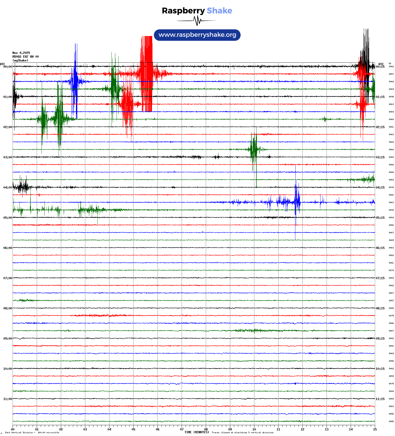Screen dimensions: 395x436
Task: Select the 09:15 right time label
Action: tap(380, 339)
